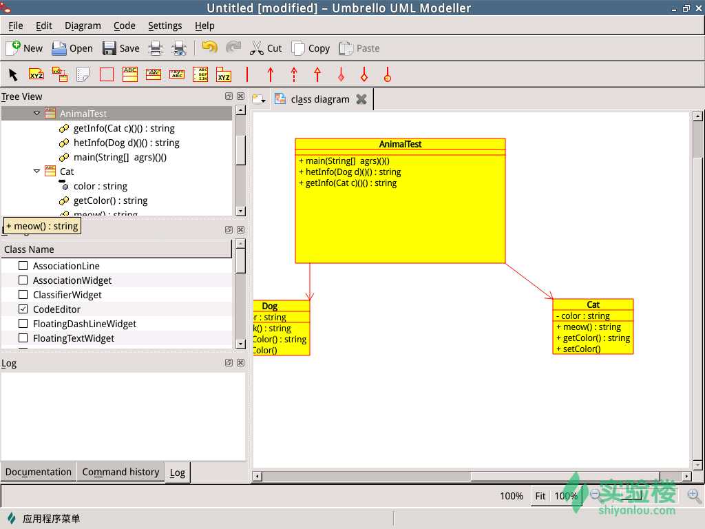
Task: Zoom in with magnifier plus icon
Action: coord(694,496)
